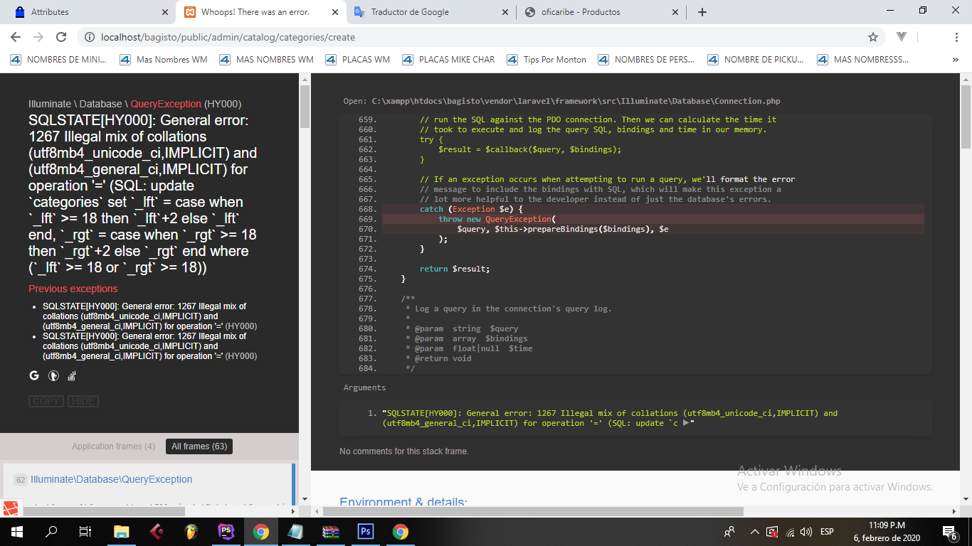Viewport: 972px width, 546px height.
Task: Switch to All frames (63) tab
Action: 199,446
